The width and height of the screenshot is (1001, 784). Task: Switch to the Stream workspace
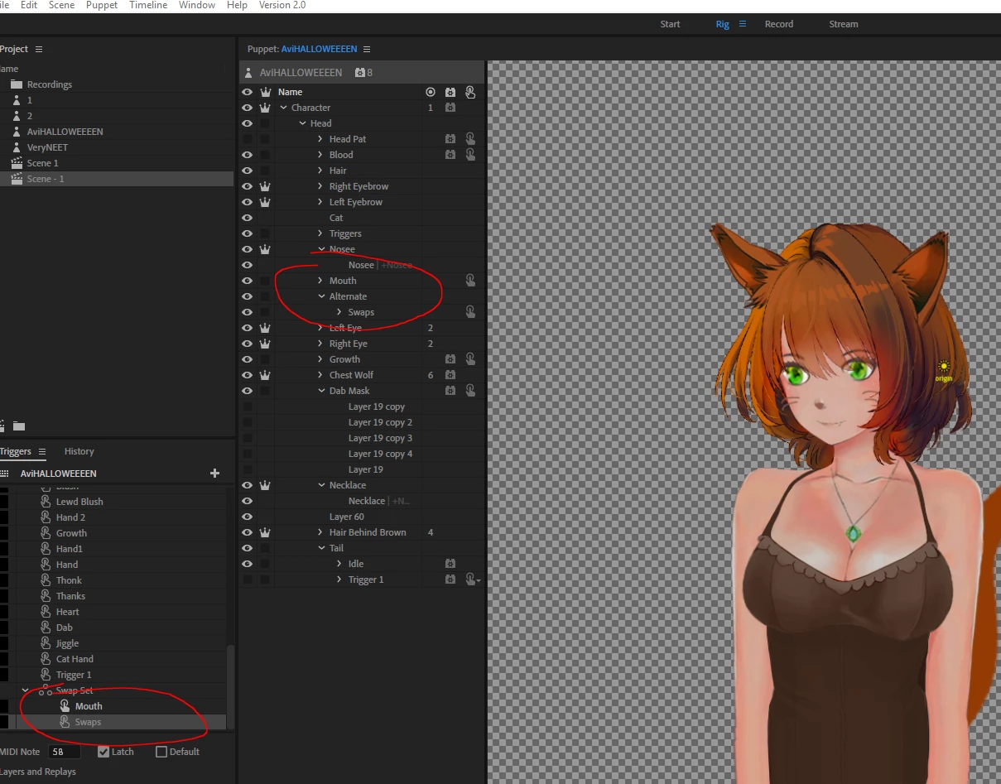tap(844, 24)
